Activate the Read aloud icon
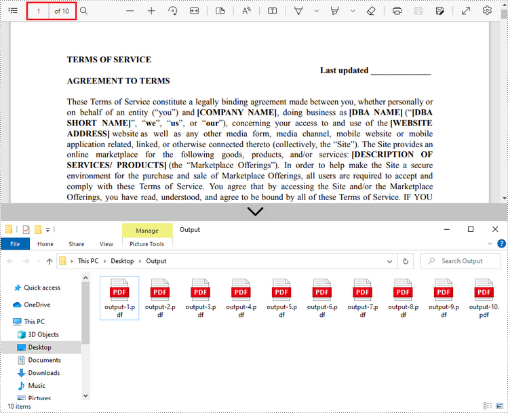 coord(247,11)
